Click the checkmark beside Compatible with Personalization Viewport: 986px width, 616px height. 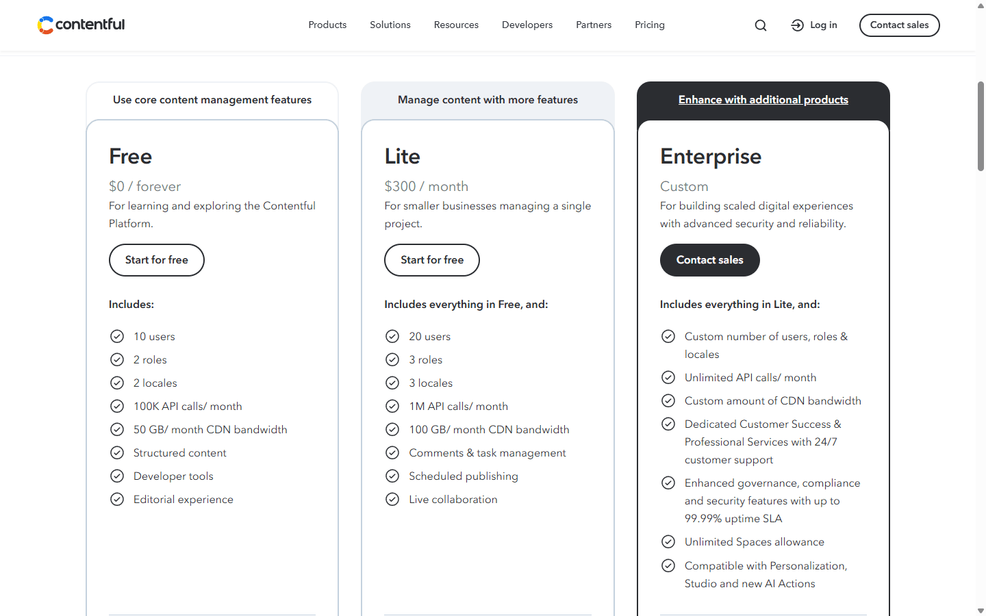click(668, 565)
